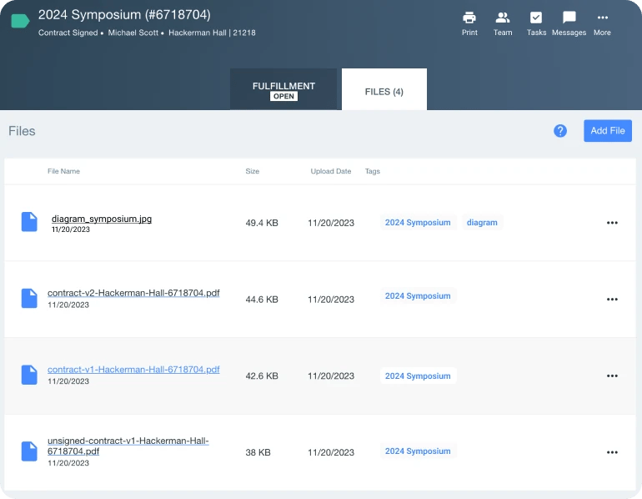Viewport: 642px width, 499px height.
Task: Open the Team icon
Action: 503,18
